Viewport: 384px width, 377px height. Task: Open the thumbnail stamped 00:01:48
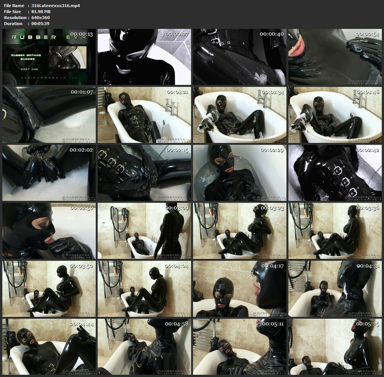pyautogui.click(x=335, y=115)
